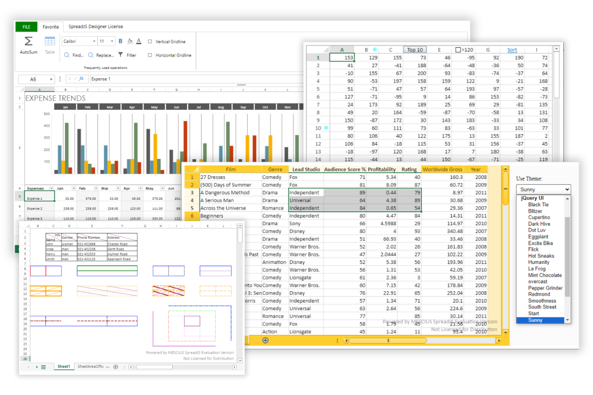Enable the Horizontal Gridline checkbox

(150, 55)
